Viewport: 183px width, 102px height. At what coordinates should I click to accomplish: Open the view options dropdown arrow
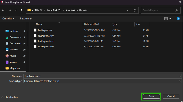pyautogui.click(x=170, y=19)
